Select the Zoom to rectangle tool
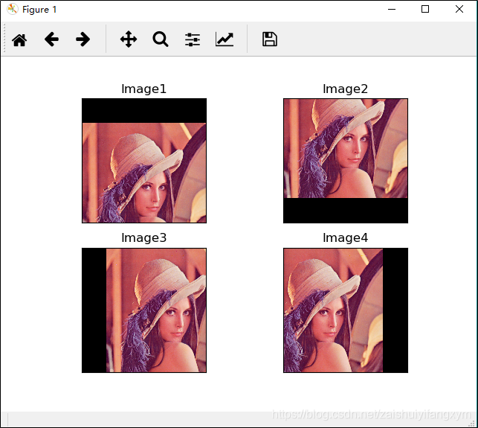This screenshot has height=428, width=478. tap(161, 39)
